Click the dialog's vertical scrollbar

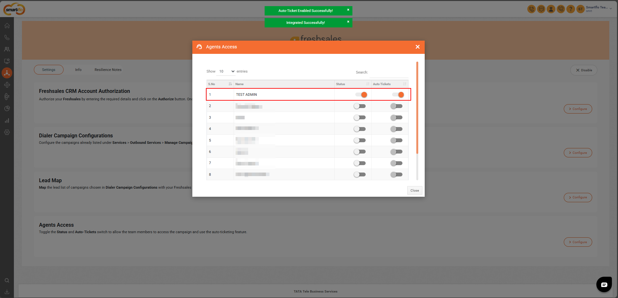[417, 108]
